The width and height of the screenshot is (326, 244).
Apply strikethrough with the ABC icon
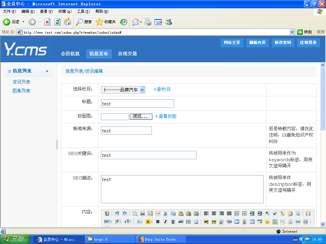tap(181, 221)
